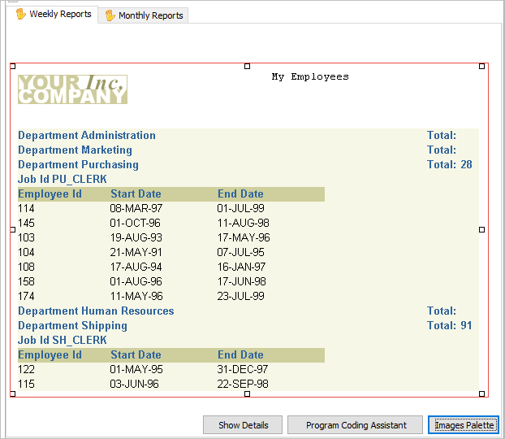The image size is (505, 439).
Task: Open the Program Coding Assistant
Action: tap(356, 425)
